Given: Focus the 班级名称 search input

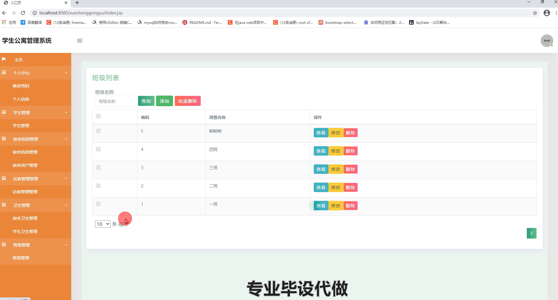Looking at the screenshot, I should tap(115, 101).
